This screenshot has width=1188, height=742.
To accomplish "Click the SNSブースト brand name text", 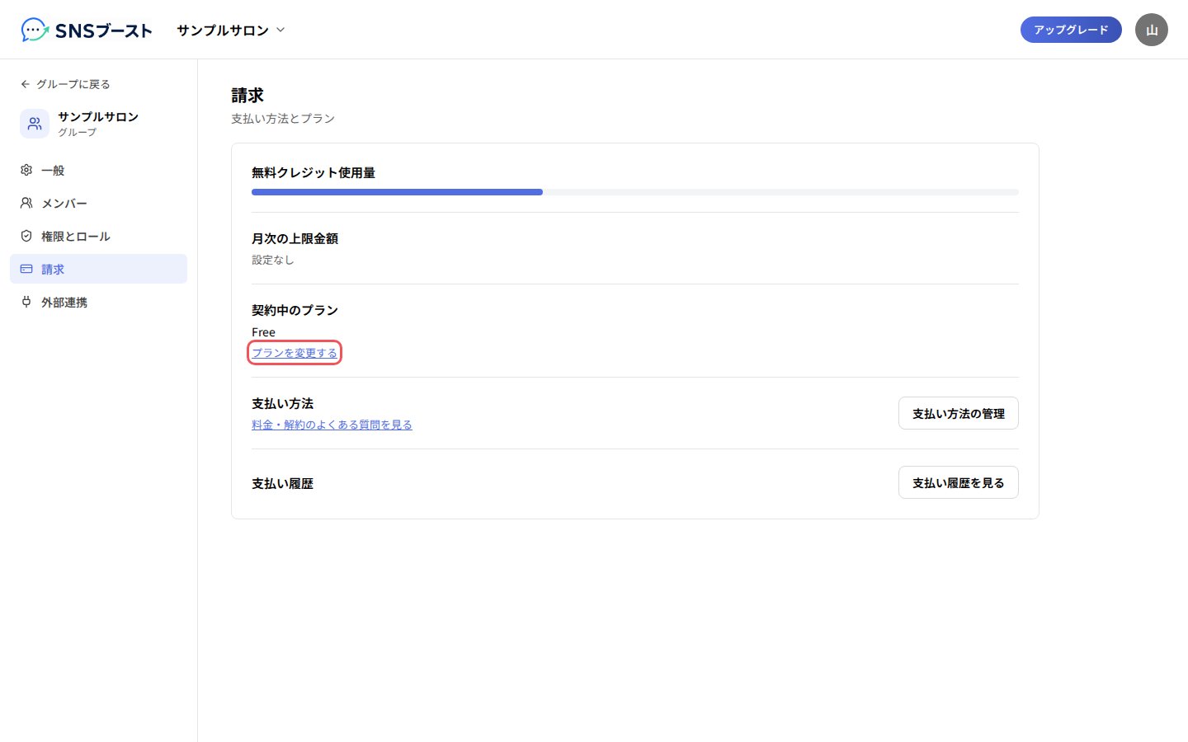I will coord(104,31).
